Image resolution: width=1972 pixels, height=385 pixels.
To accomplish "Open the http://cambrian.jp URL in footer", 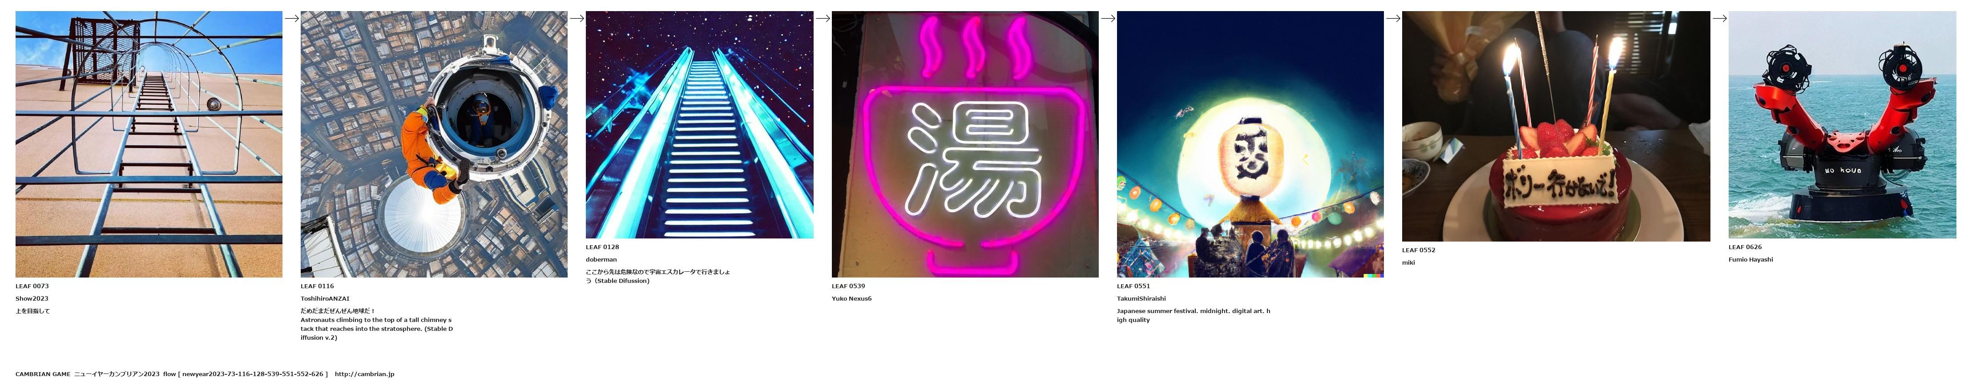I will [364, 374].
